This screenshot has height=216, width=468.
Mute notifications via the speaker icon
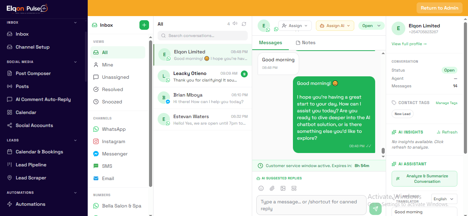[x=235, y=24]
